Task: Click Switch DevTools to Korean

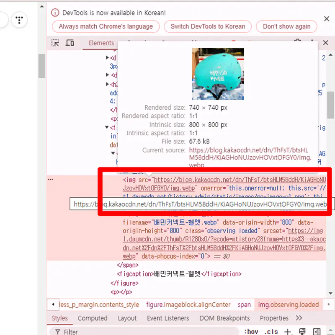Action: (x=208, y=26)
